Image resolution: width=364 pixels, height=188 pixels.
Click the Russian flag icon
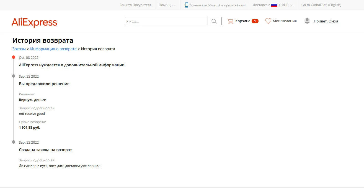tap(274, 5)
